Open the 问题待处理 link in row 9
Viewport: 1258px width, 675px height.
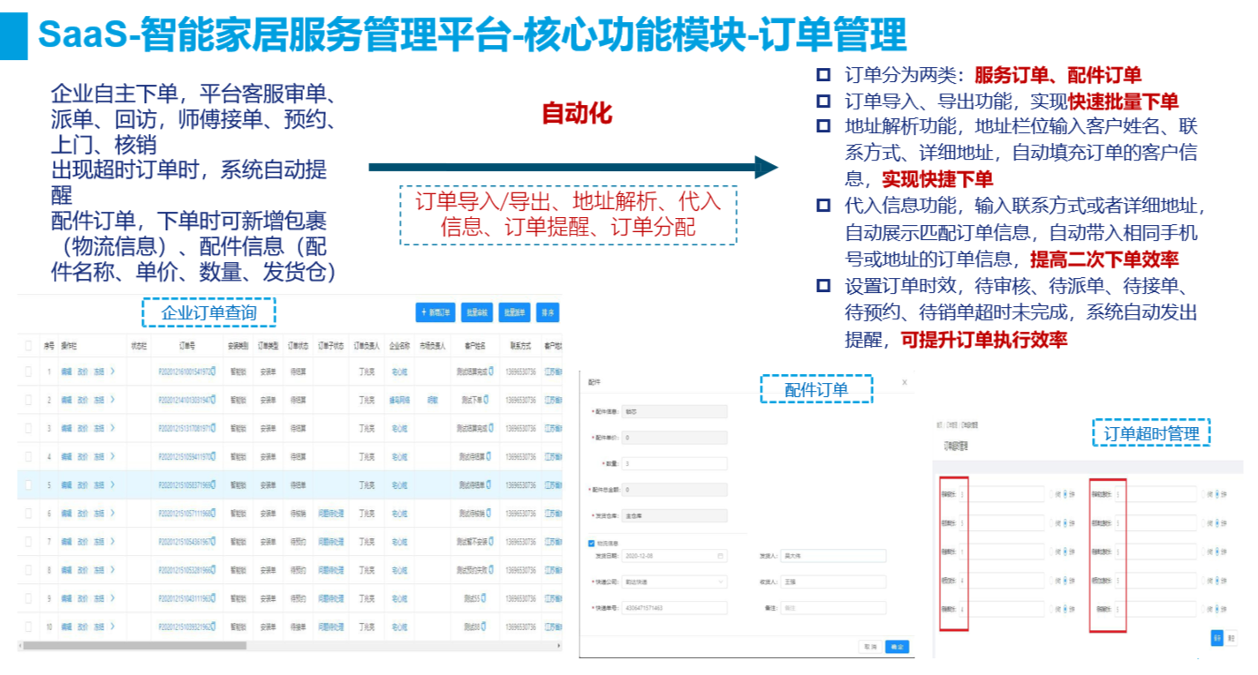tap(330, 598)
